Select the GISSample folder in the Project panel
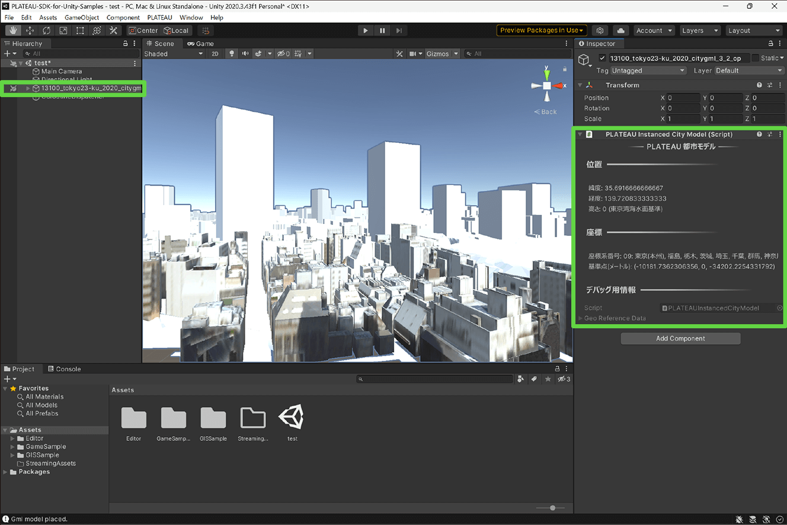The height and width of the screenshot is (525, 787). point(41,454)
